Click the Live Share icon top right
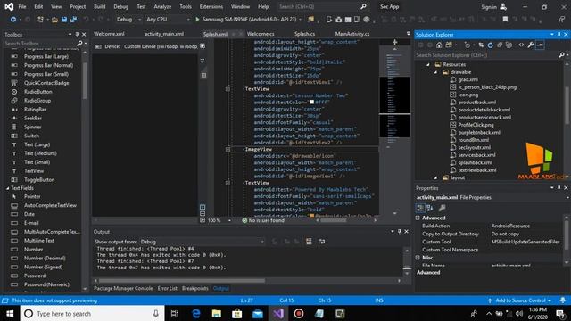This screenshot has width=571, height=321. tap(562, 20)
